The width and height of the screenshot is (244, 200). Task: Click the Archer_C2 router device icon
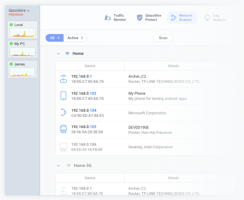point(63,79)
